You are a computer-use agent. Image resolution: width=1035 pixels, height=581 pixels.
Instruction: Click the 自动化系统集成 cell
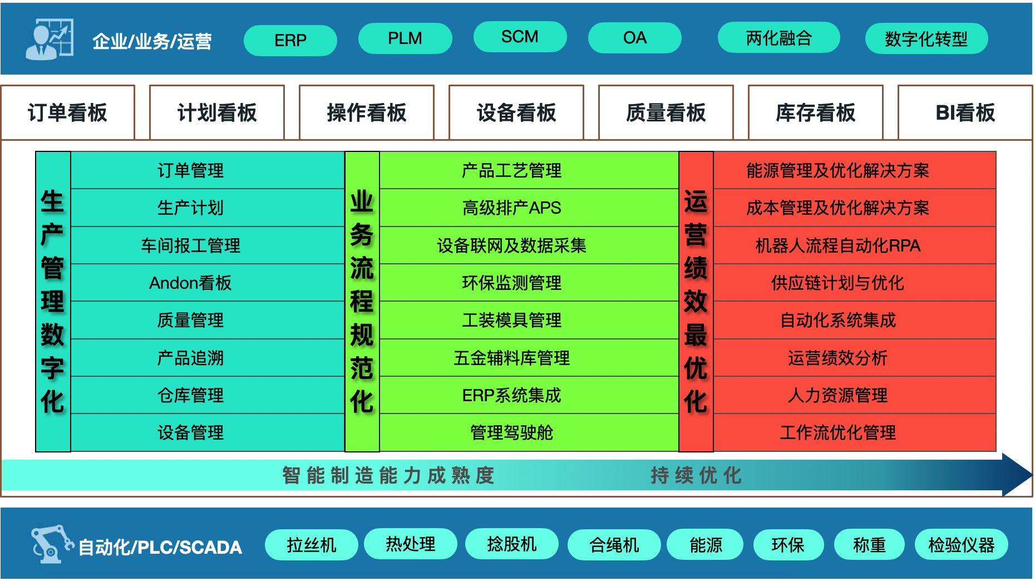[855, 320]
